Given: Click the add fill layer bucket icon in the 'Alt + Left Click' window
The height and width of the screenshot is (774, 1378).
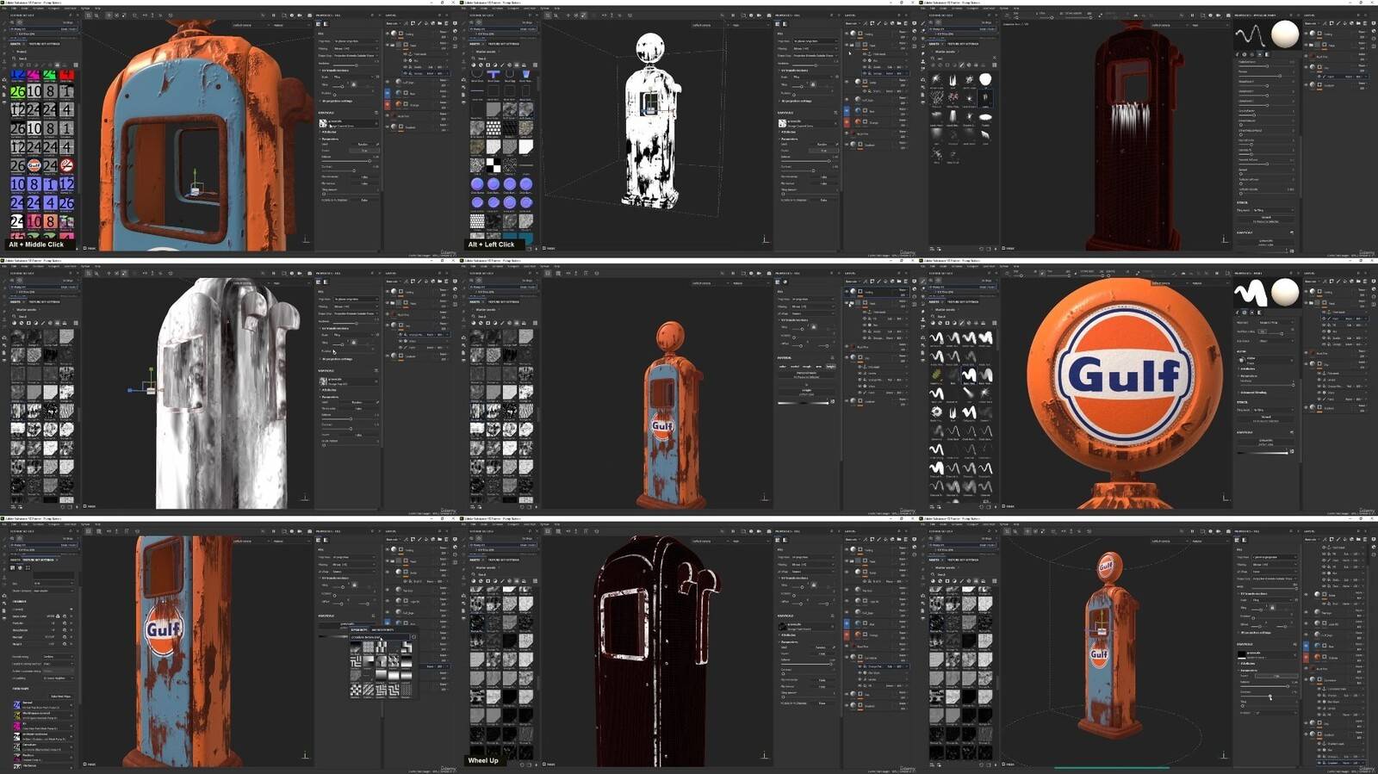Looking at the screenshot, I should tap(885, 23).
